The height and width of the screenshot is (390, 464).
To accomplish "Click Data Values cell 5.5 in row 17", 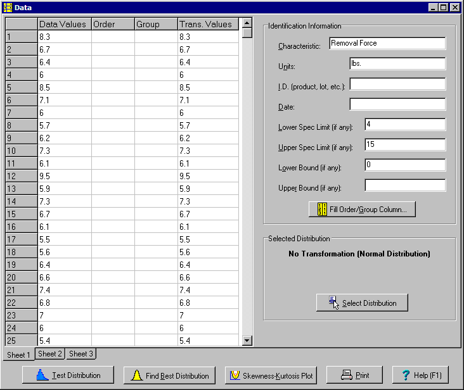I will (x=65, y=239).
